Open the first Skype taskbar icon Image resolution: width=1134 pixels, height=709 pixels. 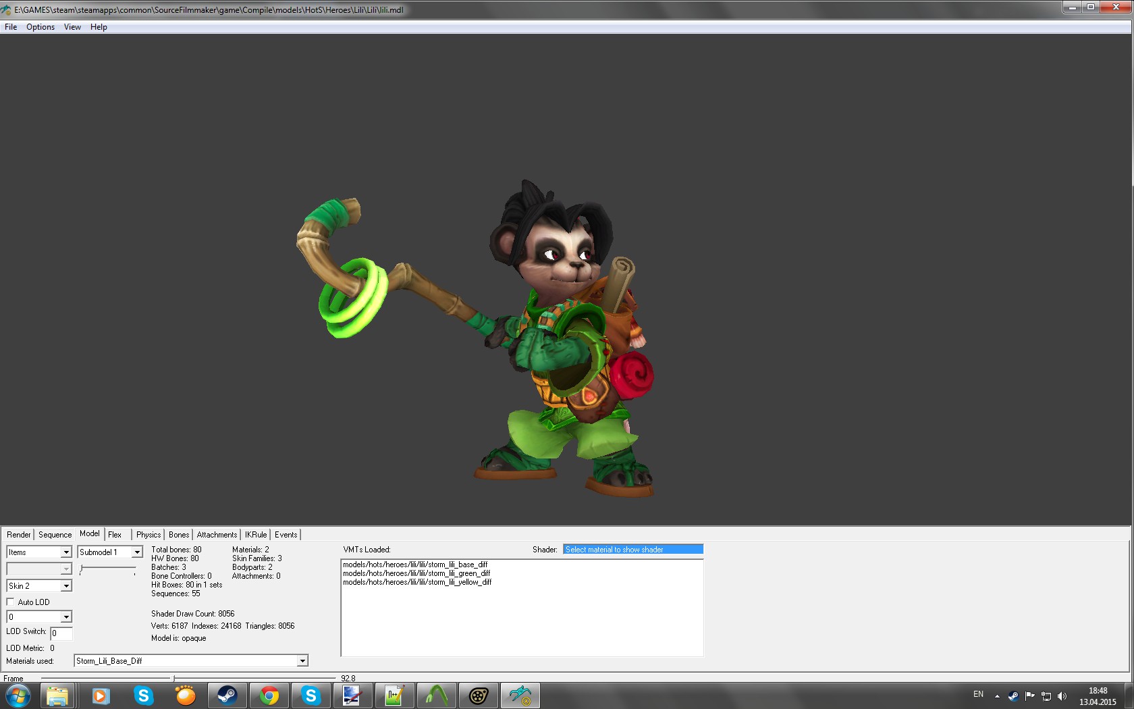(x=143, y=695)
